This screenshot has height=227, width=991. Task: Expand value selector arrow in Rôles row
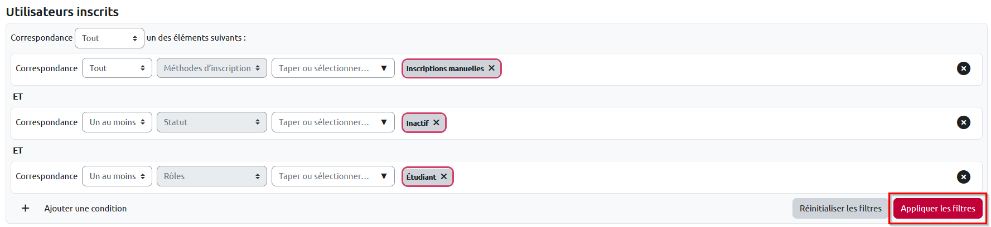384,176
